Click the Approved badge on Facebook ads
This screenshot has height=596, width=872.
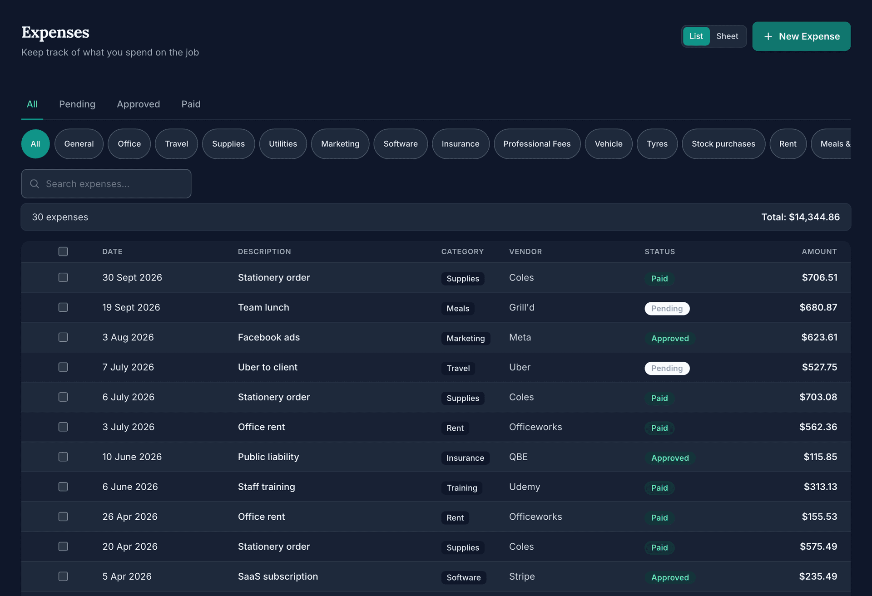point(670,339)
